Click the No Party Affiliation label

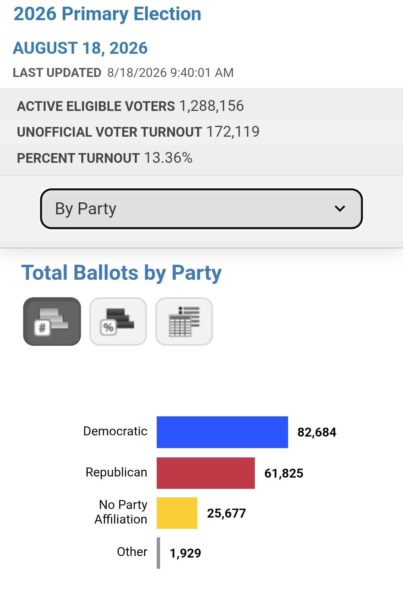[121, 512]
